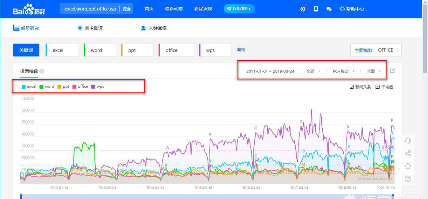Click the notification icon with red dot

point(303,9)
